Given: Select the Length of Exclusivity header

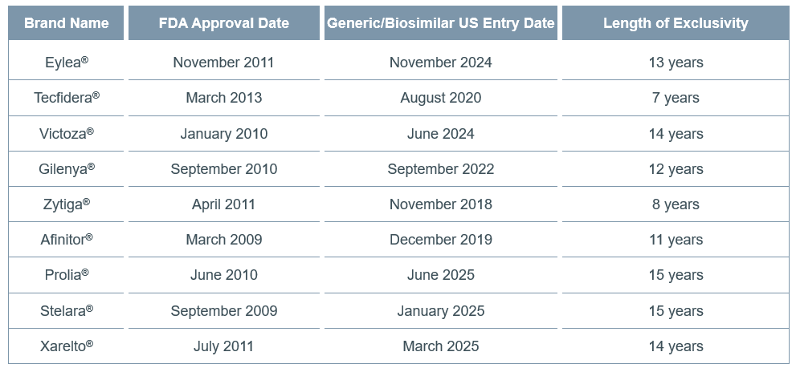Looking at the screenshot, I should pyautogui.click(x=676, y=22).
